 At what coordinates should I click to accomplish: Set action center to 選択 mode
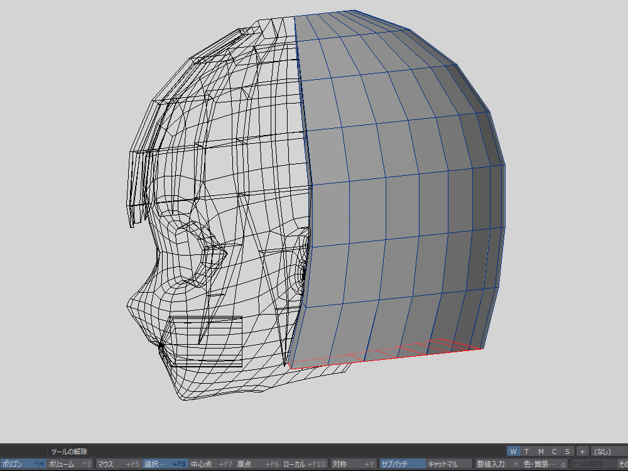(165, 464)
